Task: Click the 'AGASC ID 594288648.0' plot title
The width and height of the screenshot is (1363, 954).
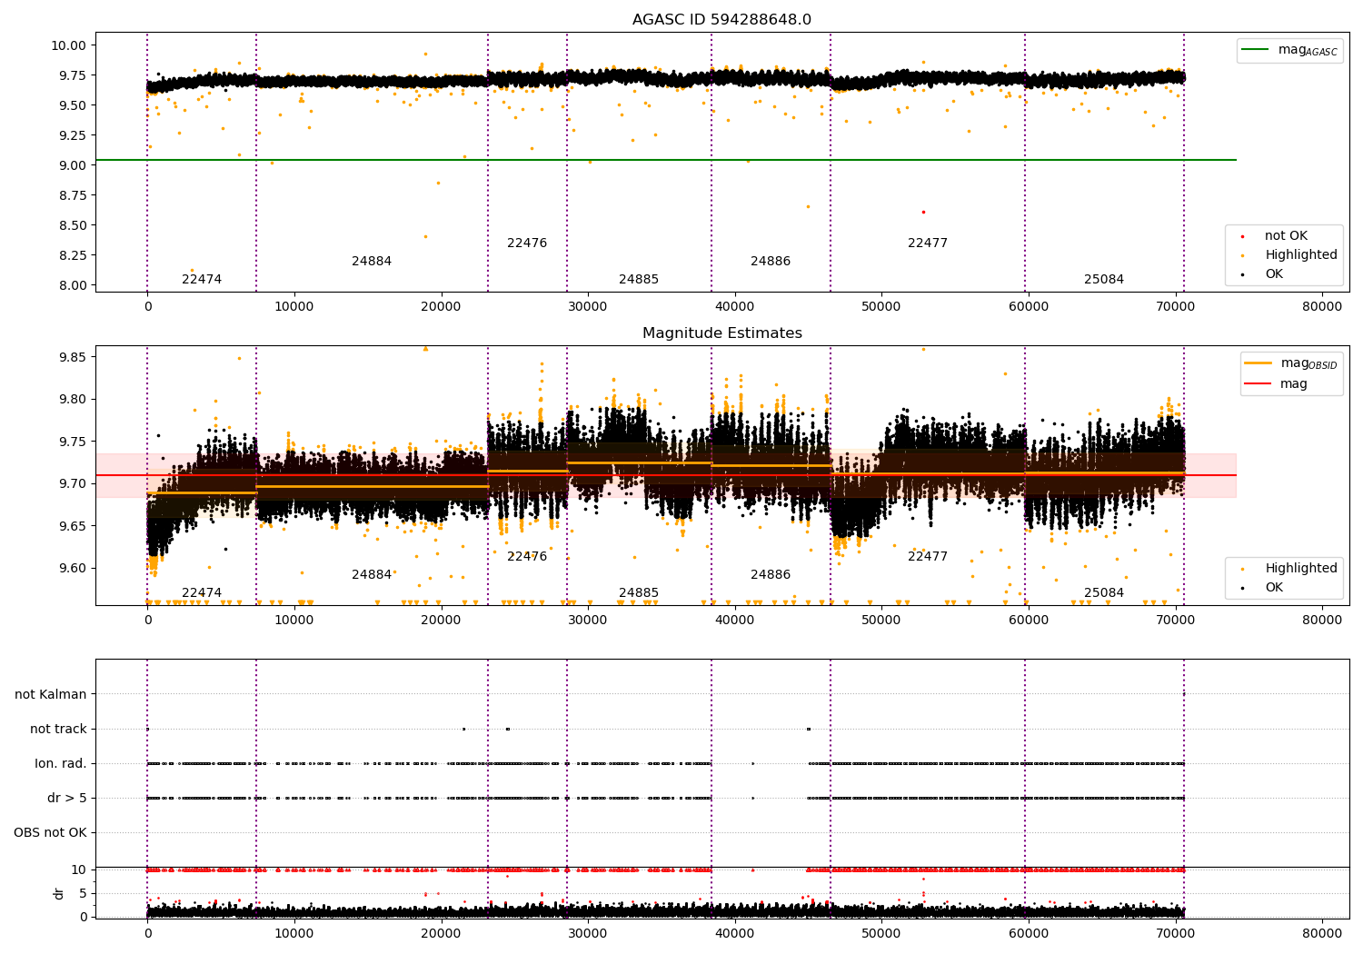Action: pyautogui.click(x=721, y=20)
